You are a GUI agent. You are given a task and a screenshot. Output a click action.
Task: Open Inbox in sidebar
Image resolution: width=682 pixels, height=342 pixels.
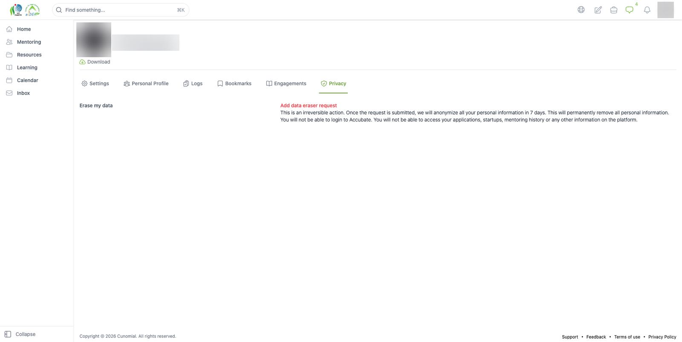pos(23,93)
